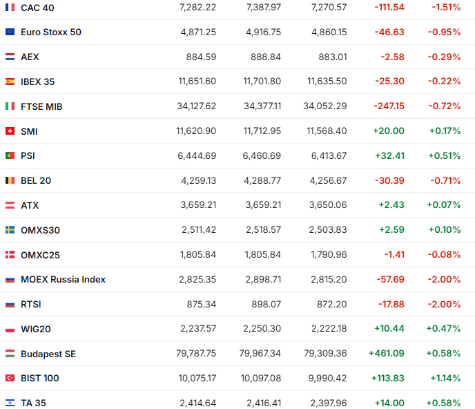The width and height of the screenshot is (475, 409).
Task: Click the Turkey flag beside BIST 100
Action: (10, 379)
